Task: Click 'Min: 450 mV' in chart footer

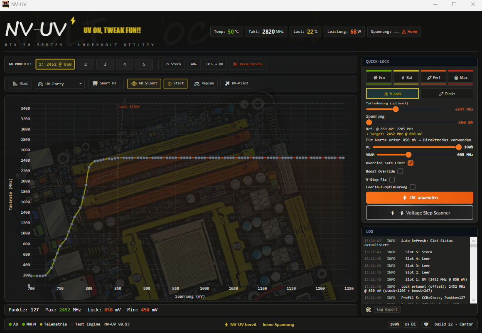Action: (143, 310)
